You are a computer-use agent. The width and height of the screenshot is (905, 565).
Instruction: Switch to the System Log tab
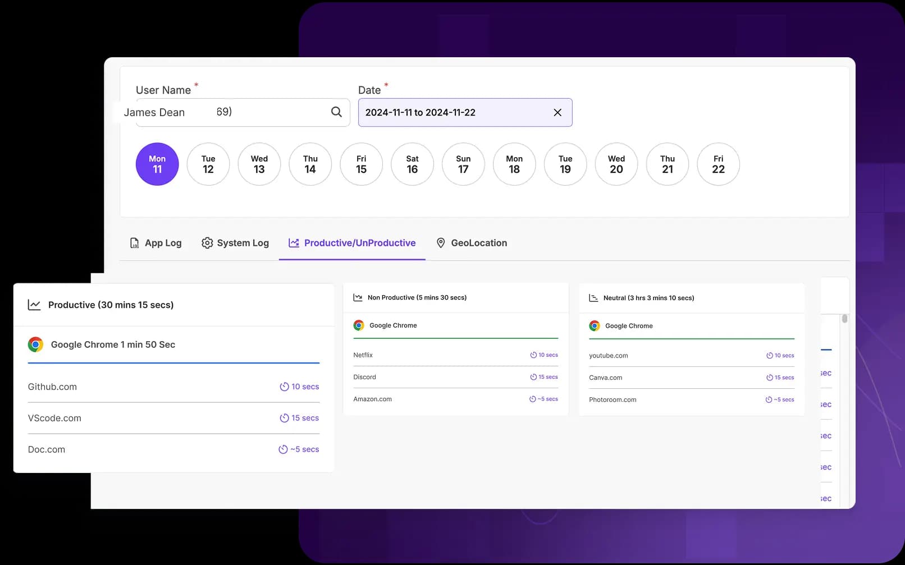point(235,243)
